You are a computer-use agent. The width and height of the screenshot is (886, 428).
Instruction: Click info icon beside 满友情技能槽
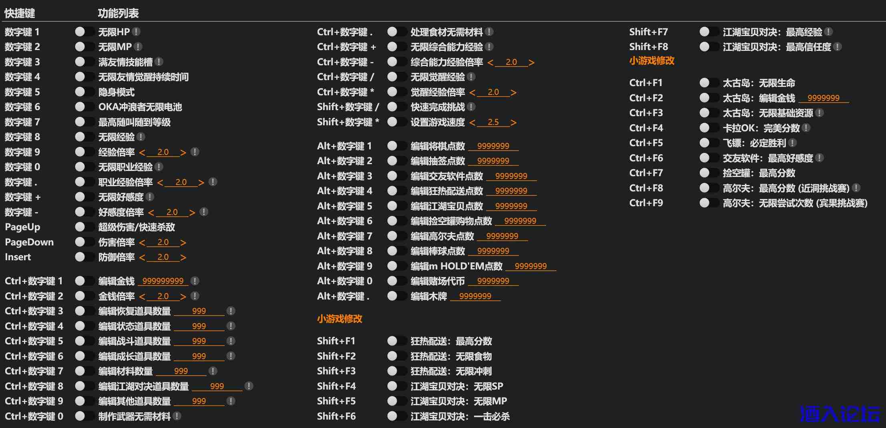[x=159, y=62]
